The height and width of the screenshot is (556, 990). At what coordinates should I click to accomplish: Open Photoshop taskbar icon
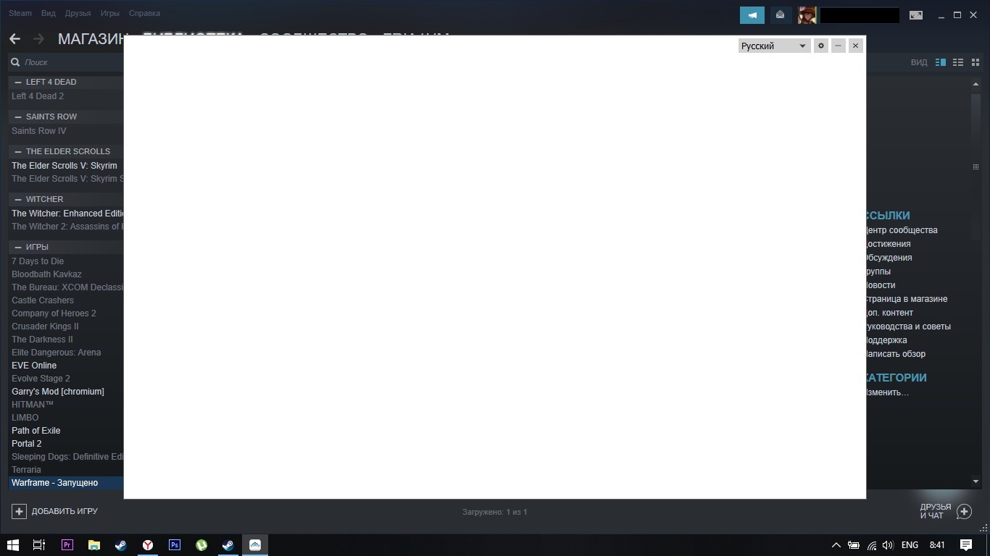coord(175,545)
